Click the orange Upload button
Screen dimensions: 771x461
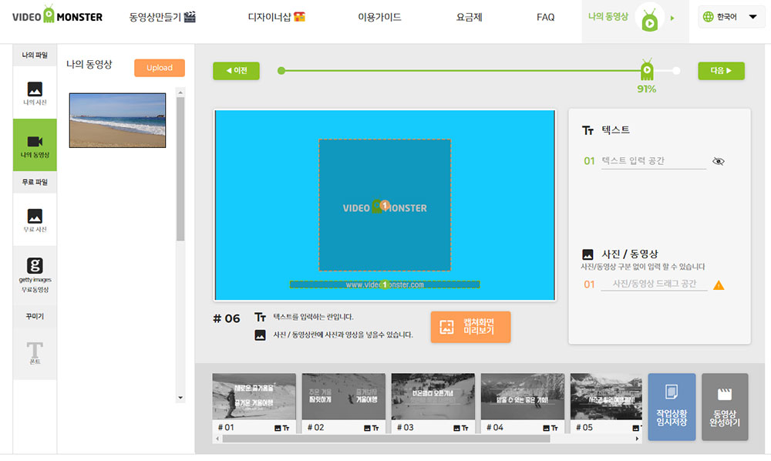tap(160, 68)
